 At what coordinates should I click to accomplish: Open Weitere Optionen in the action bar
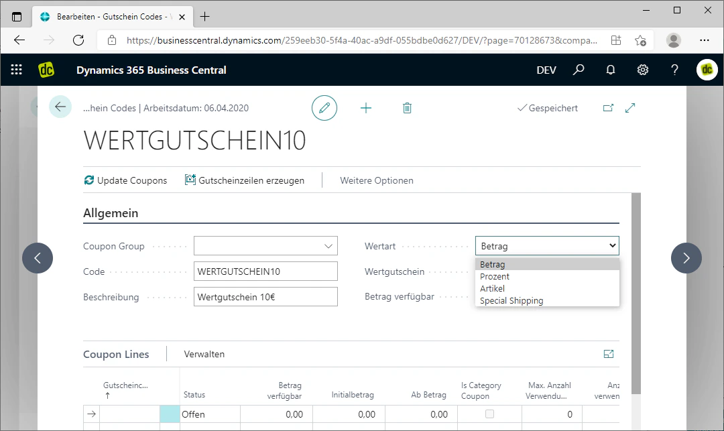(x=377, y=180)
